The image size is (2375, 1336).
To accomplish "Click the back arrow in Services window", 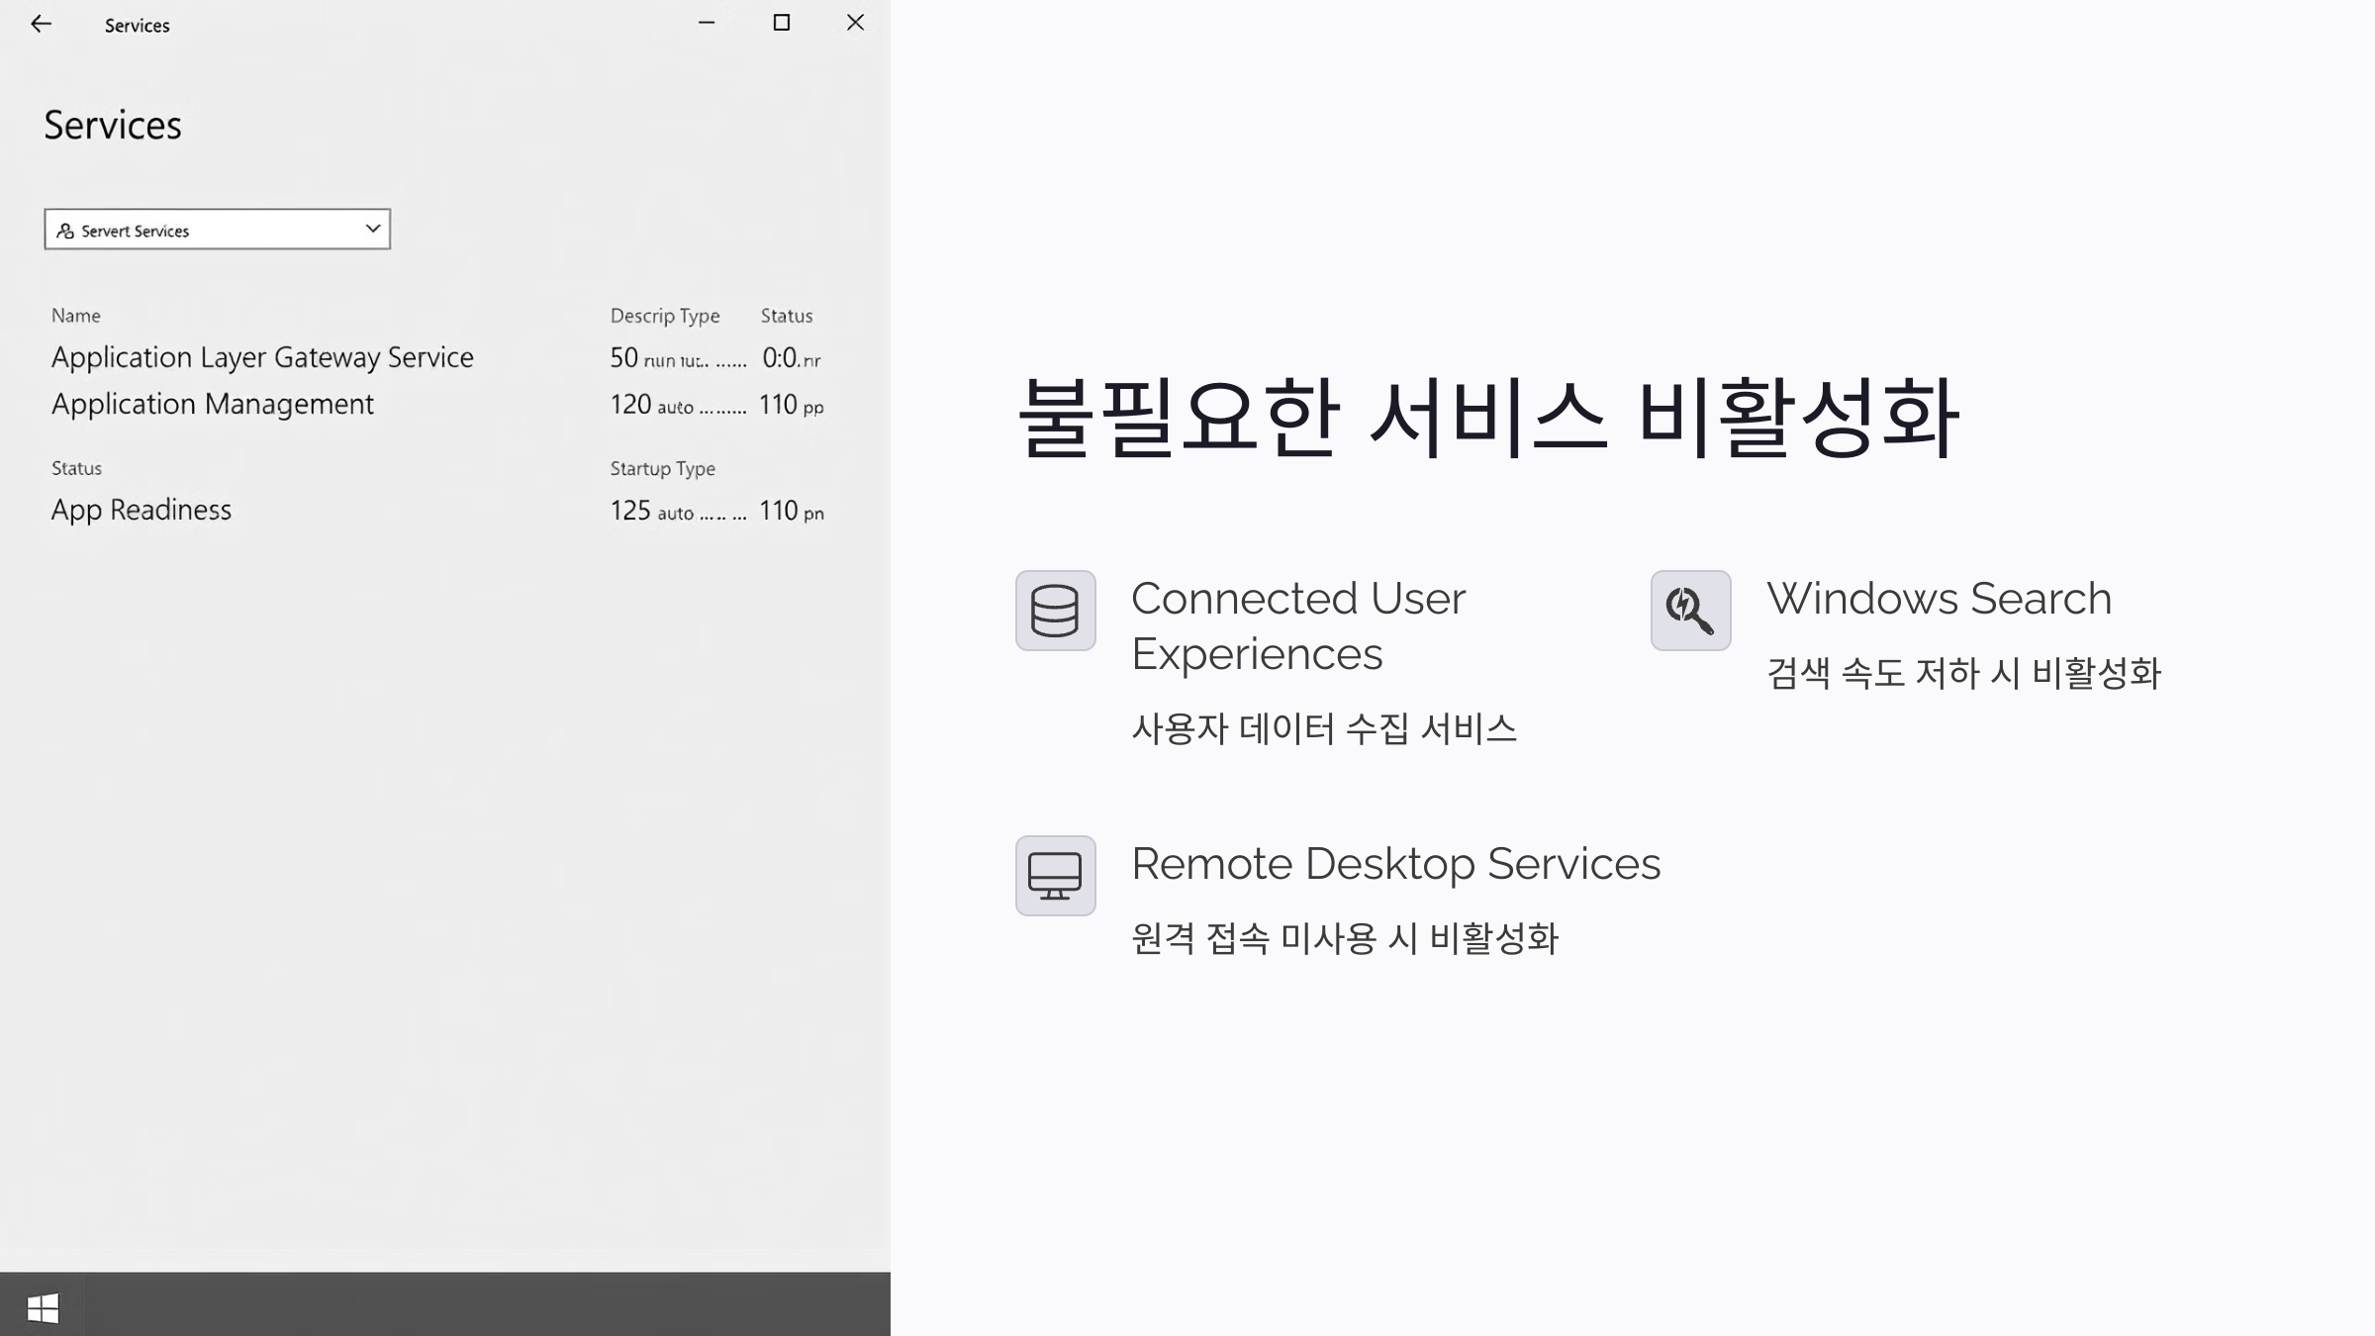I will (41, 24).
